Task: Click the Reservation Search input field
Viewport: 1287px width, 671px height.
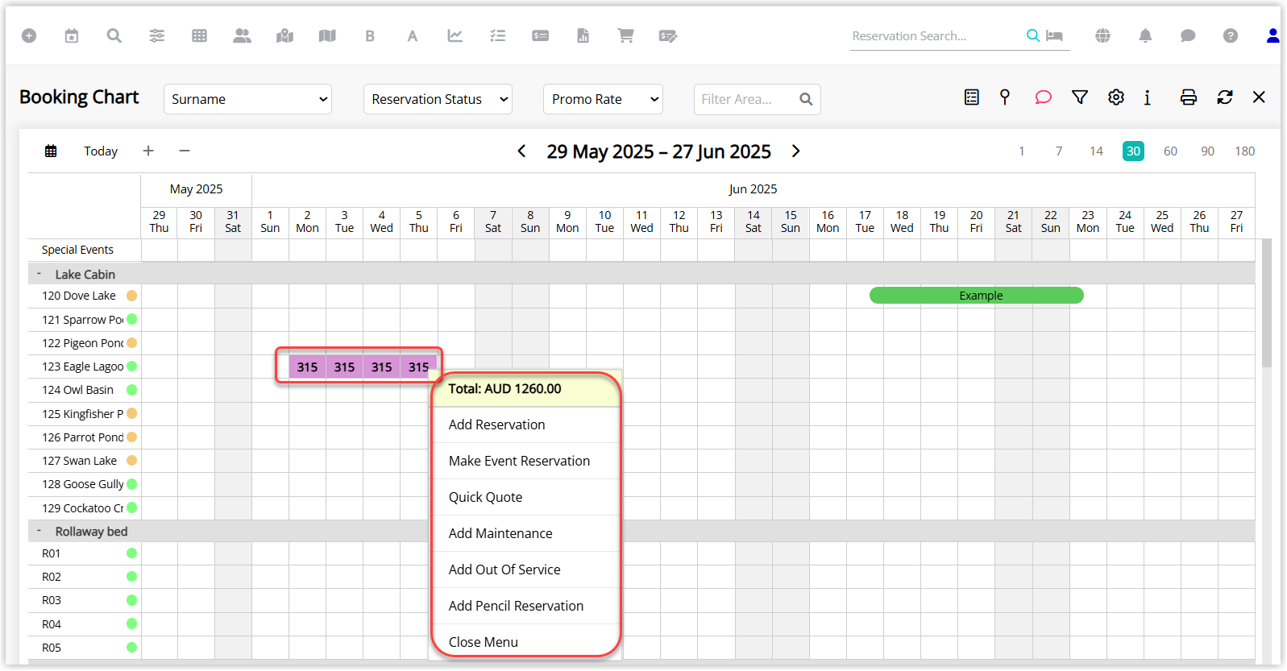Action: pyautogui.click(x=936, y=35)
